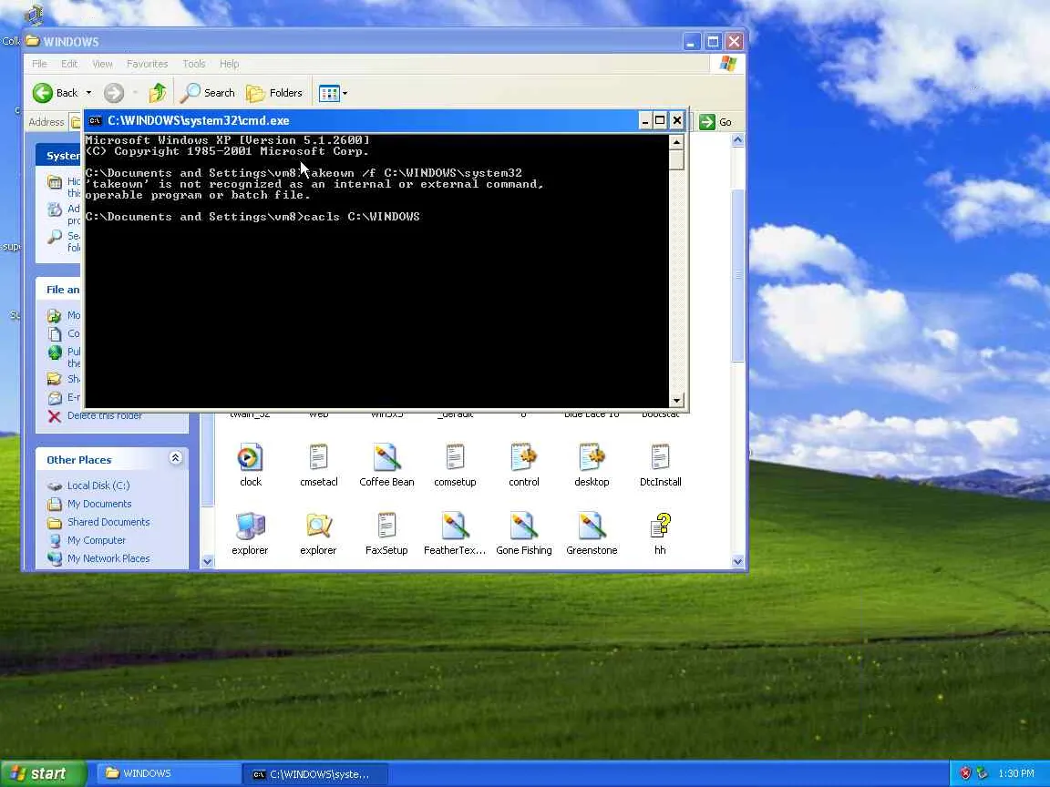Open Shared Documents link
1050x787 pixels.
coord(108,521)
